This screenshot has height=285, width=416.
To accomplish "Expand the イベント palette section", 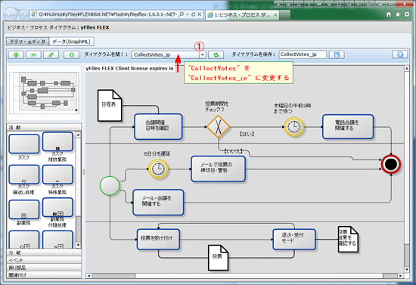I will point(44,260).
